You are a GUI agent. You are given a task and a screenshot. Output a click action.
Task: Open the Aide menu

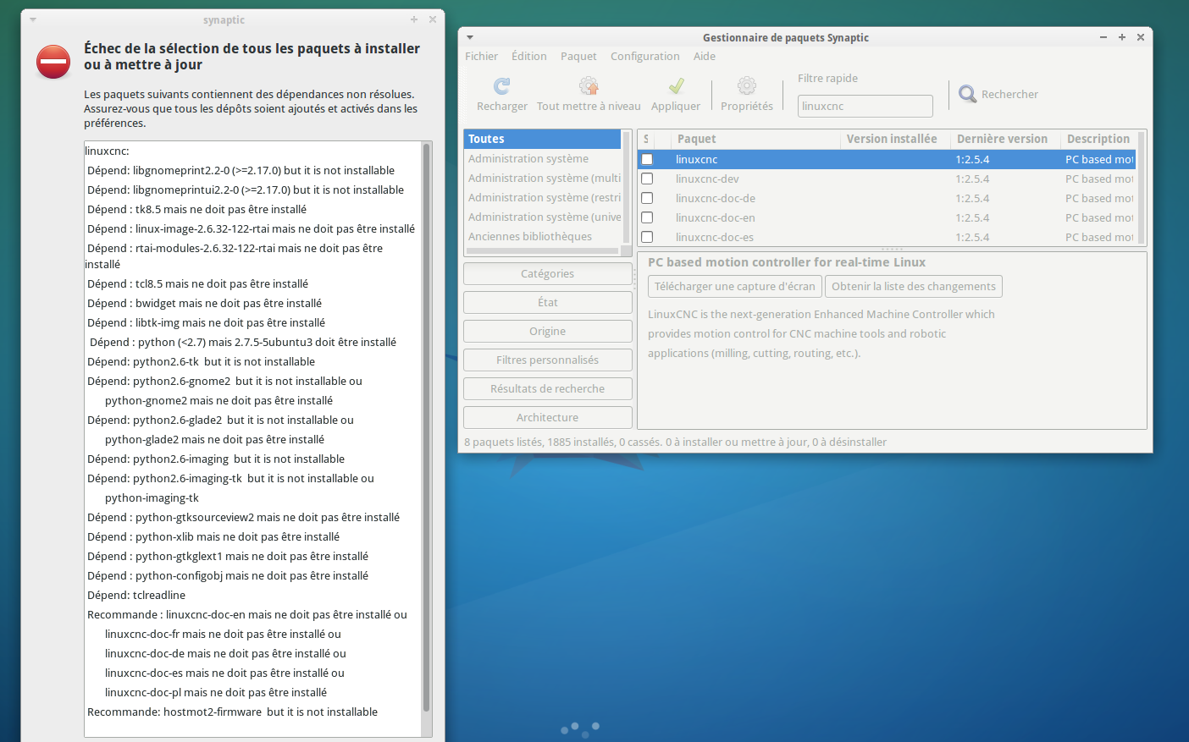click(705, 56)
